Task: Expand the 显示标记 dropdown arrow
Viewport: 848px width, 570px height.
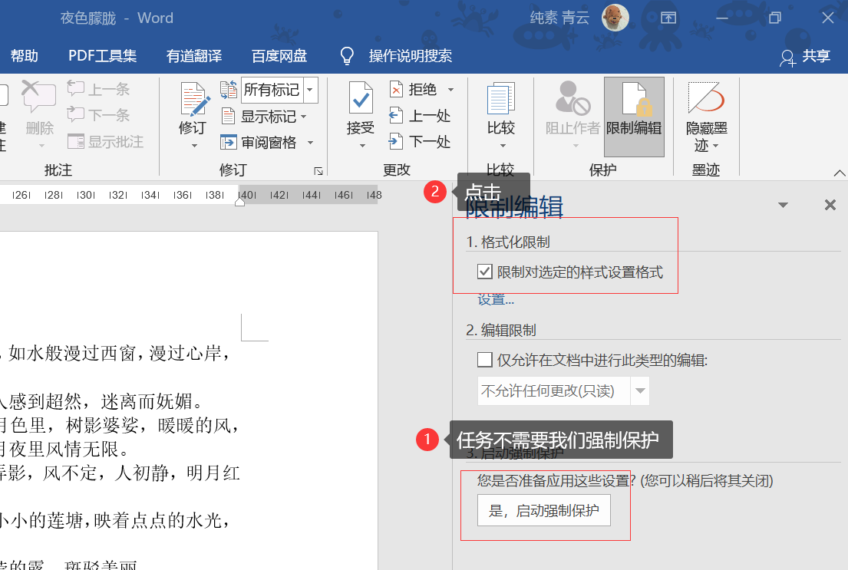Action: tap(303, 117)
